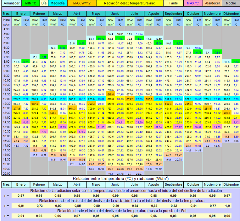Click the Amanecer legend cell

10,4
